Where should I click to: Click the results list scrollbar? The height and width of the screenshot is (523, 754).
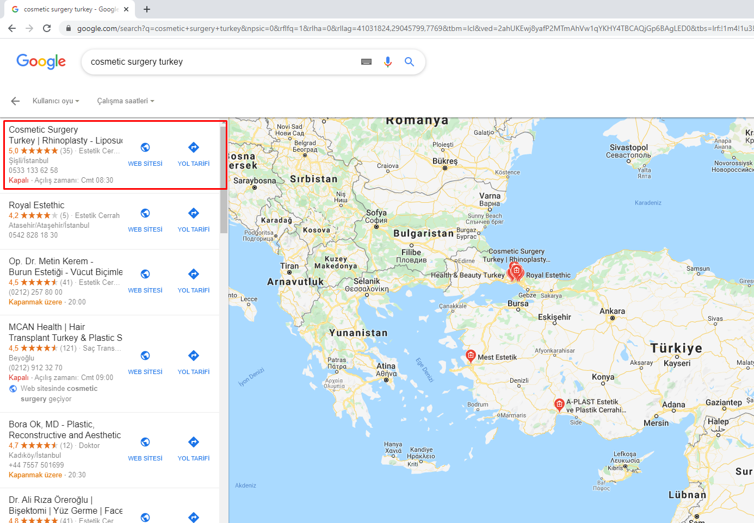[224, 179]
